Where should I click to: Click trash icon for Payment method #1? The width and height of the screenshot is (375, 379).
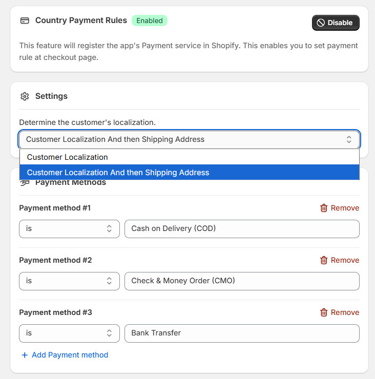point(324,208)
